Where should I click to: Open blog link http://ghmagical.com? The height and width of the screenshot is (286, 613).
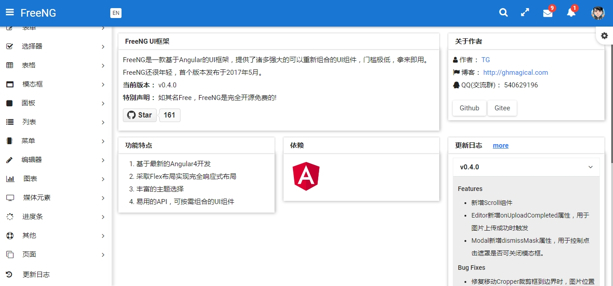pyautogui.click(x=515, y=73)
